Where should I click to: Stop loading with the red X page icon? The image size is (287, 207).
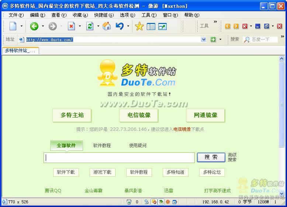71,26
